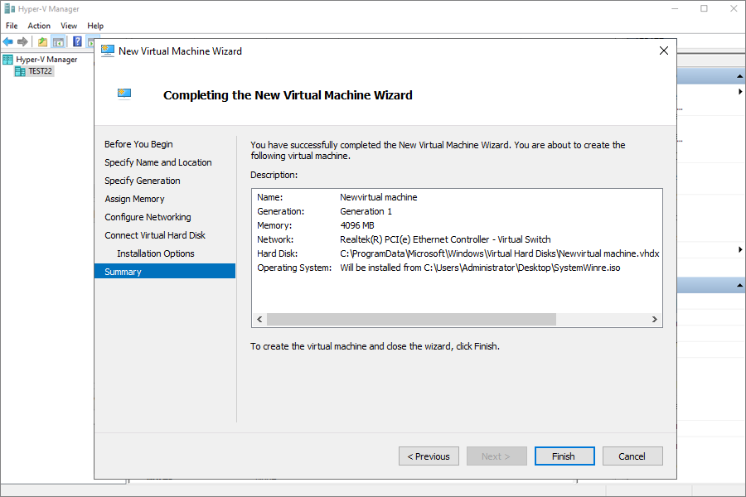Go to Specify Name and Location step
The image size is (746, 497).
[158, 162]
